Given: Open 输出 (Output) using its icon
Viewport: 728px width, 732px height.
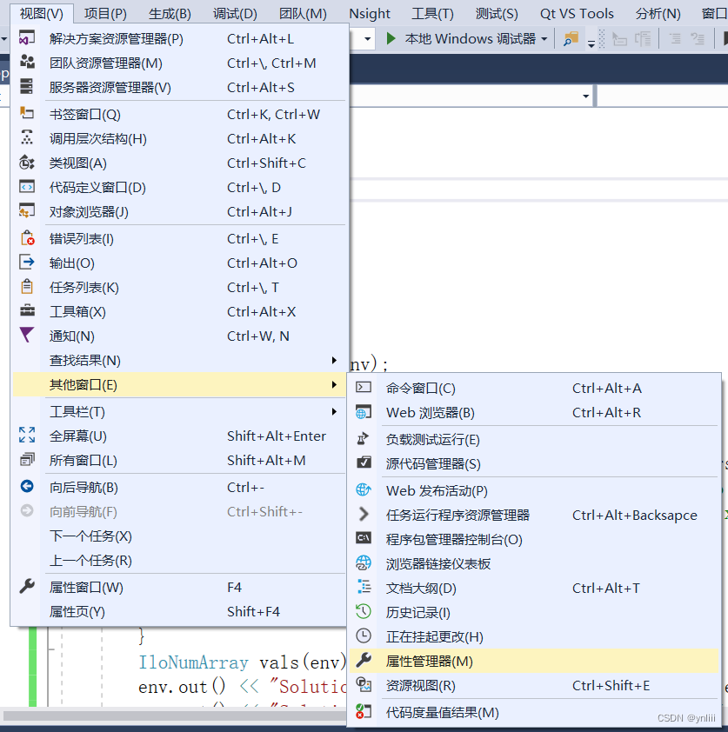Looking at the screenshot, I should point(26,263).
